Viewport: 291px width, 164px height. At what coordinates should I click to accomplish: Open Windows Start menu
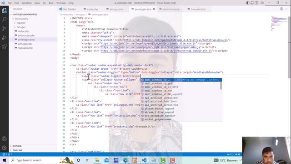(x=4, y=160)
